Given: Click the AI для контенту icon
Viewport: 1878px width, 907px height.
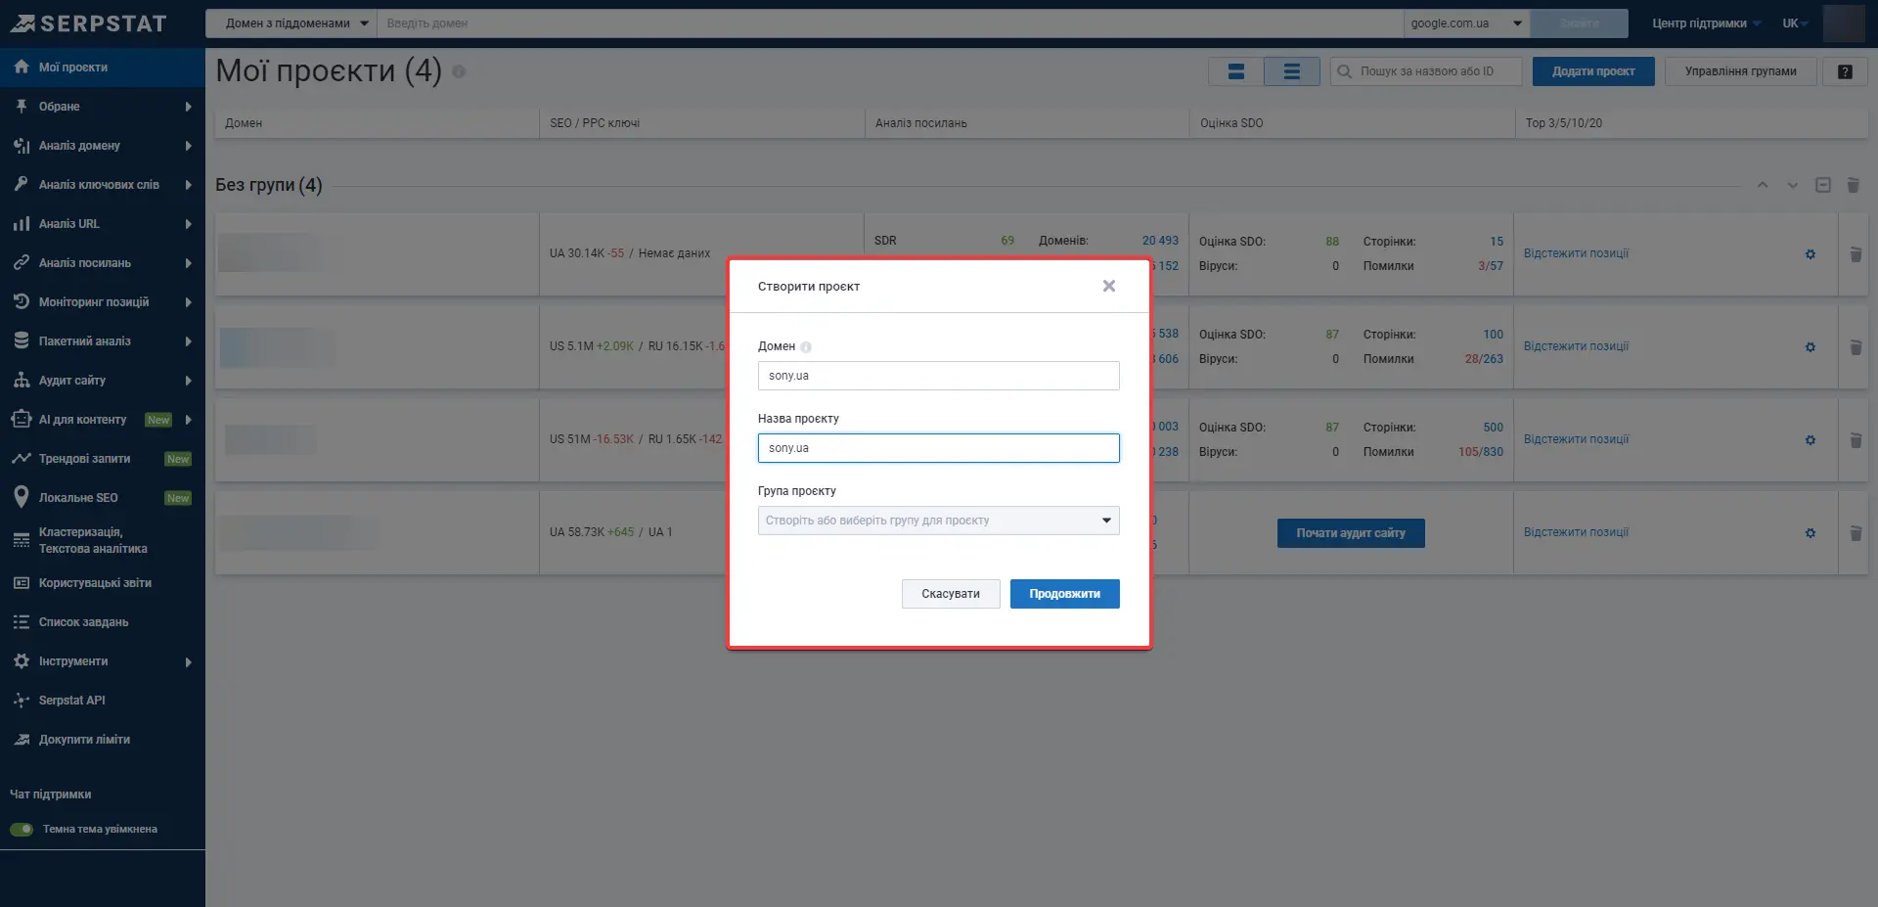Looking at the screenshot, I should click(x=21, y=419).
